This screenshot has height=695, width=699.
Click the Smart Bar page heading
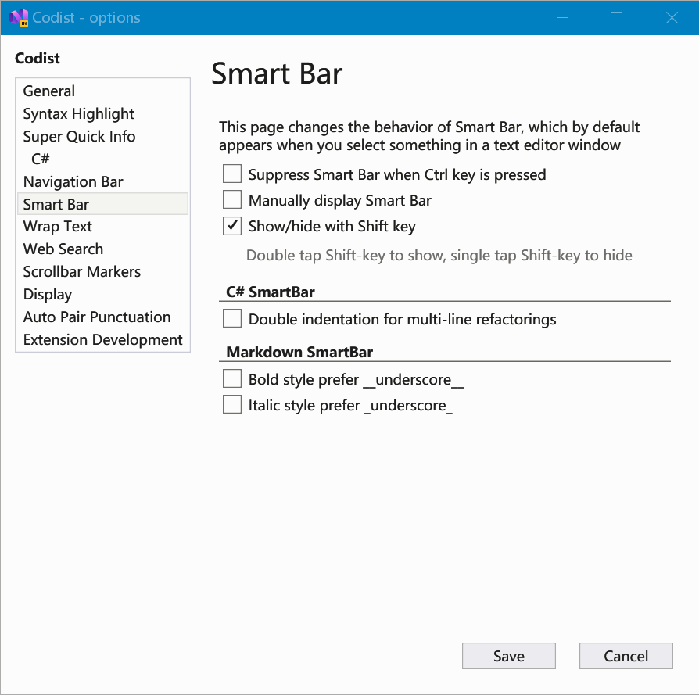tap(277, 73)
